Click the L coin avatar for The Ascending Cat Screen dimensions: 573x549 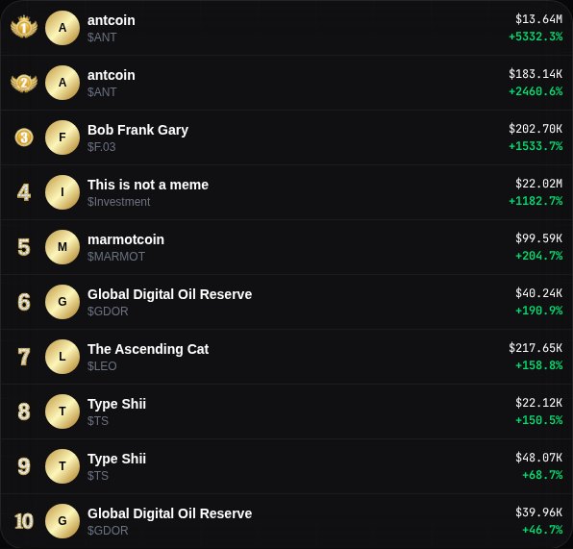point(62,357)
